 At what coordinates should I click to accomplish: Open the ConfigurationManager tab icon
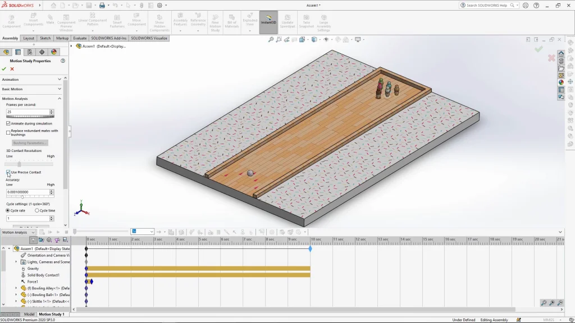pos(30,52)
